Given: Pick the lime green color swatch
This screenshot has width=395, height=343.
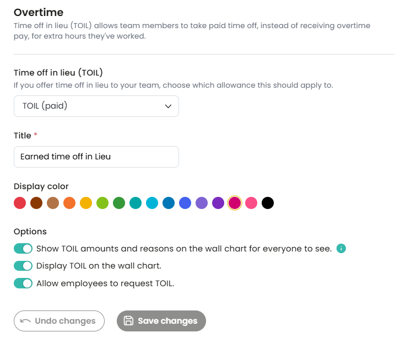Looking at the screenshot, I should pyautogui.click(x=102, y=203).
